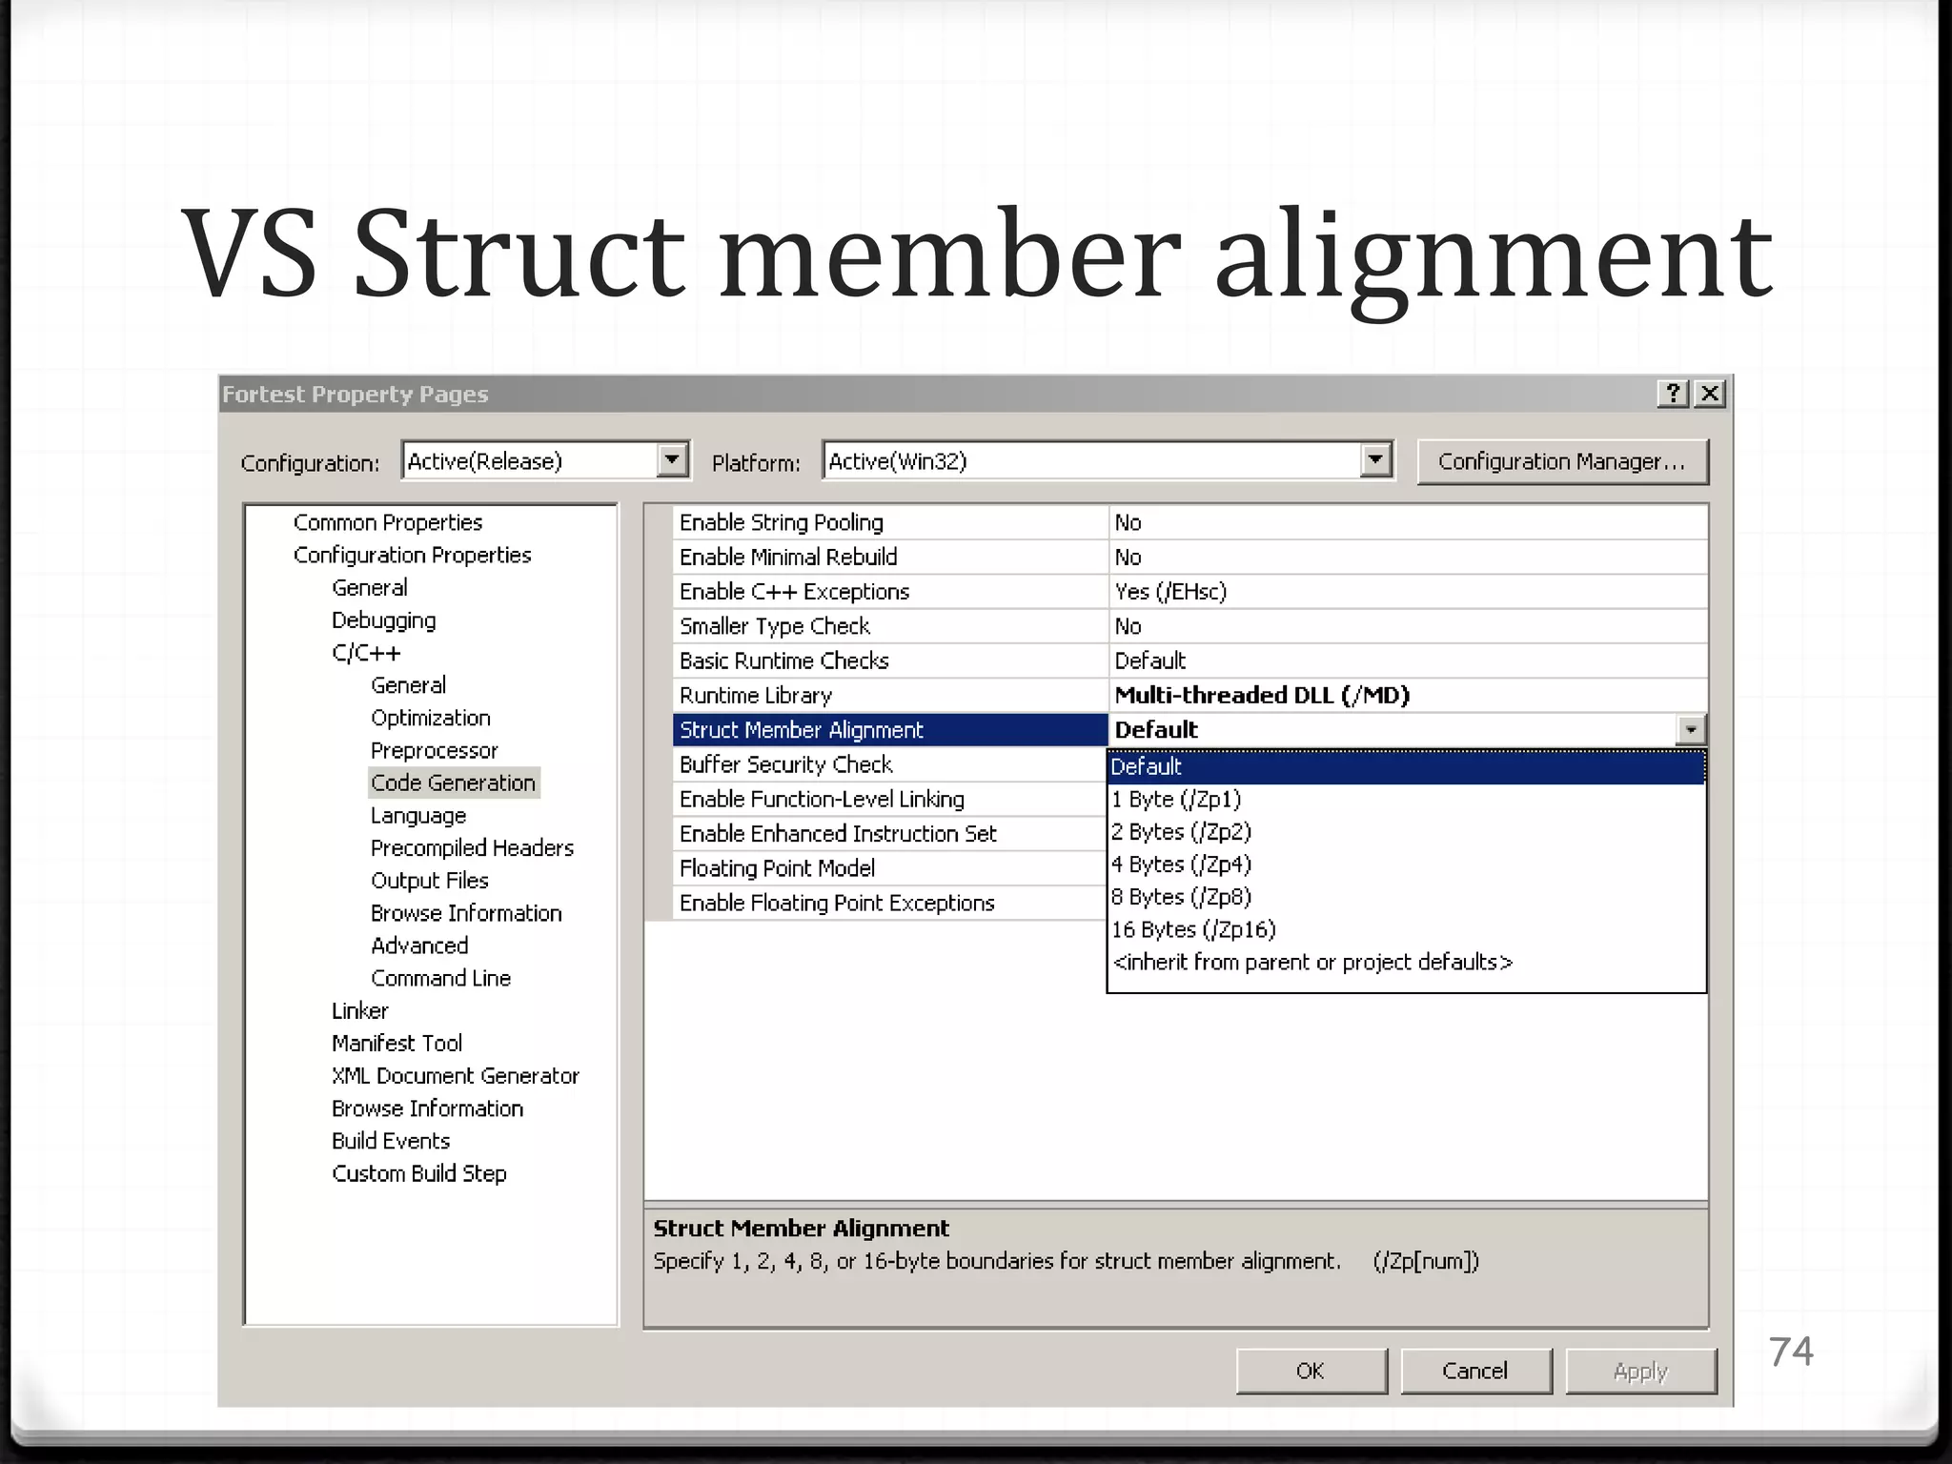Select inherit from parent or project defaults

tap(1406, 962)
